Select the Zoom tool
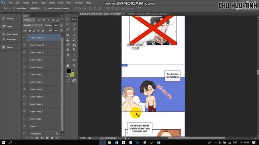 [74, 65]
